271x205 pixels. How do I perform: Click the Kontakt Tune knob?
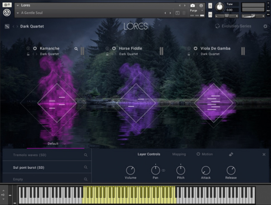point(220,7)
